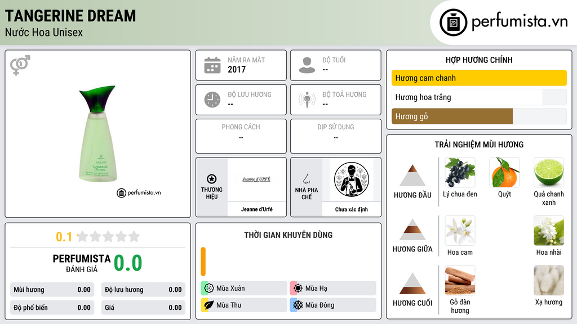This screenshot has width=577, height=324.
Task: Click the Hương hoa trắng accord bar
Action: coord(479,97)
